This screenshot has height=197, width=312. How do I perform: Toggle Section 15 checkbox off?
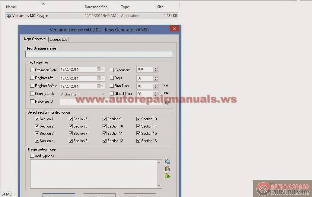[x=138, y=134]
